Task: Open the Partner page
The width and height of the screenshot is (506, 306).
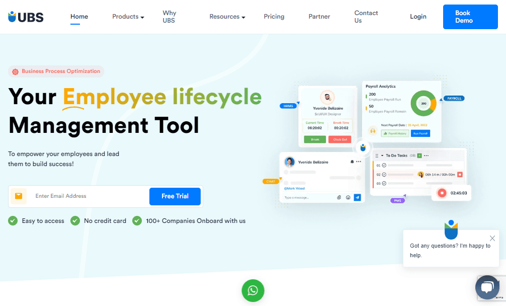Action: click(x=319, y=17)
